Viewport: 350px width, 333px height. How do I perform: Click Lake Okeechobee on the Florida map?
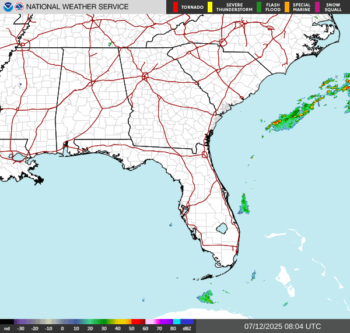(x=222, y=229)
